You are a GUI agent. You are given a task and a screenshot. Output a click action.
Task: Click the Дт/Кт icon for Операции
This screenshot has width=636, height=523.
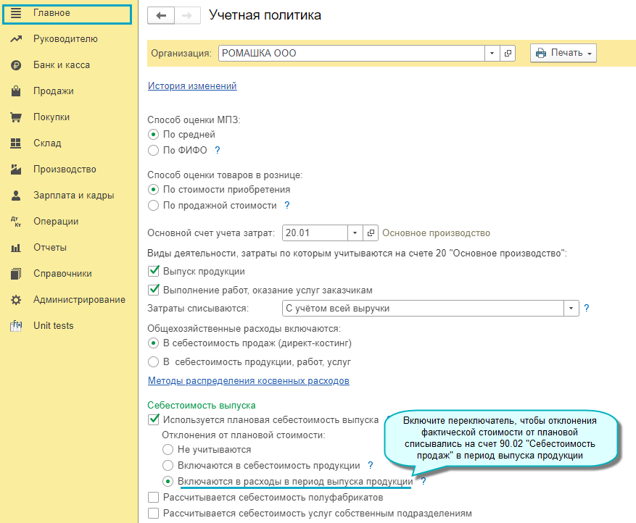pos(16,222)
